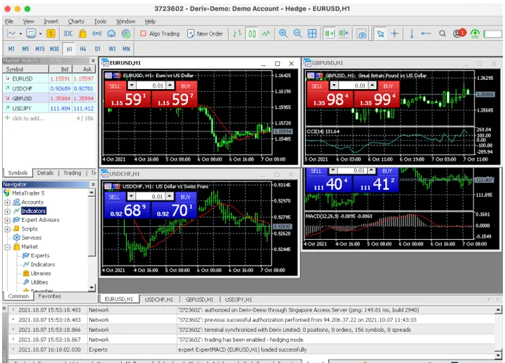Select Services in the Navigator tree
This screenshot has height=363, width=505.
(x=31, y=238)
